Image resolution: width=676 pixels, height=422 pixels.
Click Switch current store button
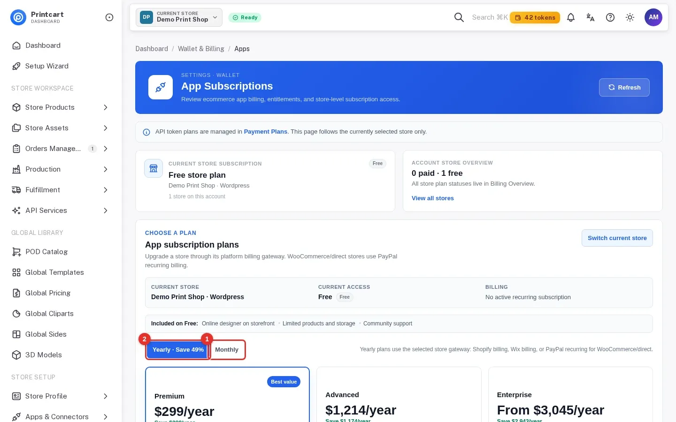(617, 238)
